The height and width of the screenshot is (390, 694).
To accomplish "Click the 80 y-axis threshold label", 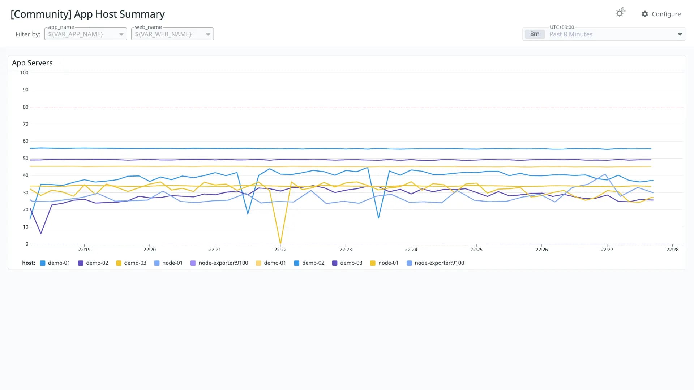I will point(25,107).
